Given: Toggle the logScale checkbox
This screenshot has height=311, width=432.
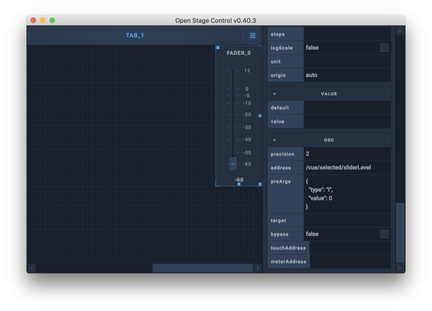Looking at the screenshot, I should click(x=384, y=48).
